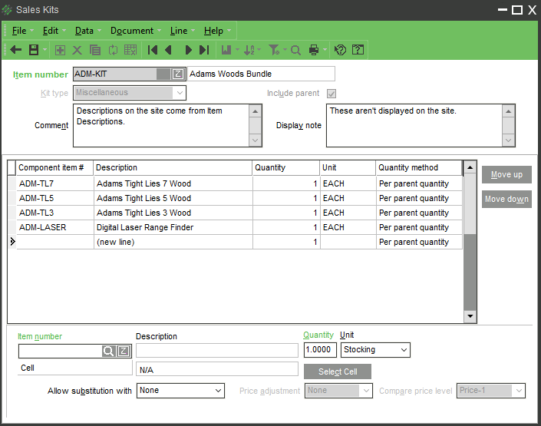This screenshot has height=426, width=541.
Task: Click Comment box scroll up arrow
Action: point(255,111)
